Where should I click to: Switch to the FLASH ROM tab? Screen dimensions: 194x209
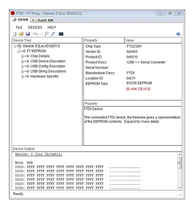pyautogui.click(x=42, y=20)
